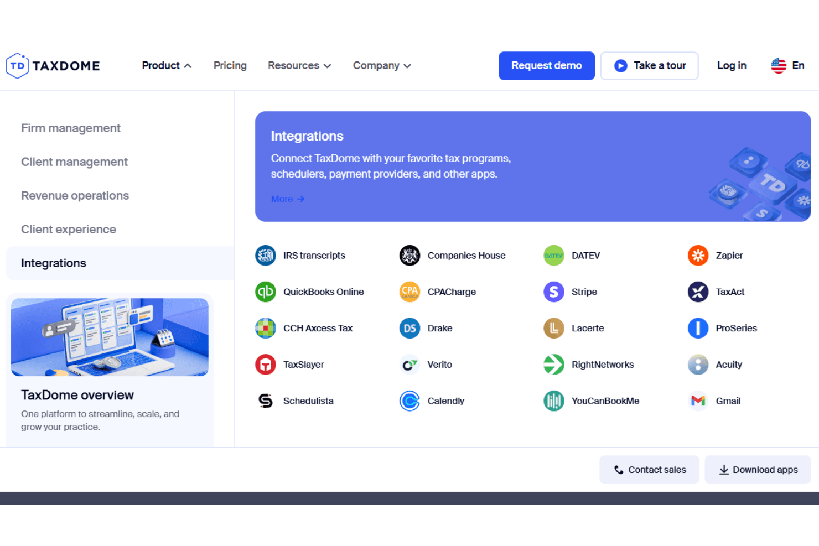Image resolution: width=819 pixels, height=546 pixels.
Task: Expand the Resources dropdown menu
Action: point(299,66)
